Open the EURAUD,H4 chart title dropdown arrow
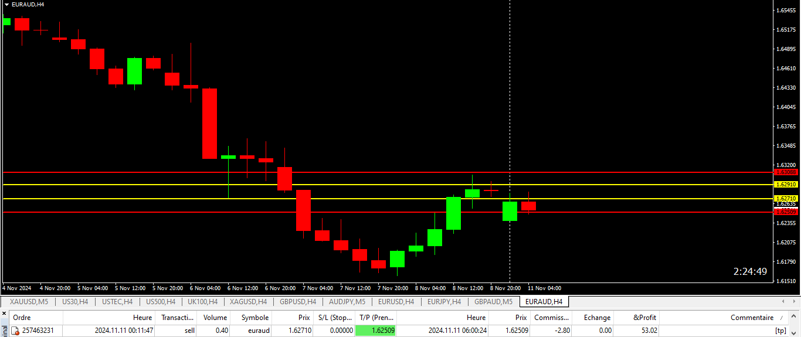Image resolution: width=801 pixels, height=337 pixels. pyautogui.click(x=6, y=4)
